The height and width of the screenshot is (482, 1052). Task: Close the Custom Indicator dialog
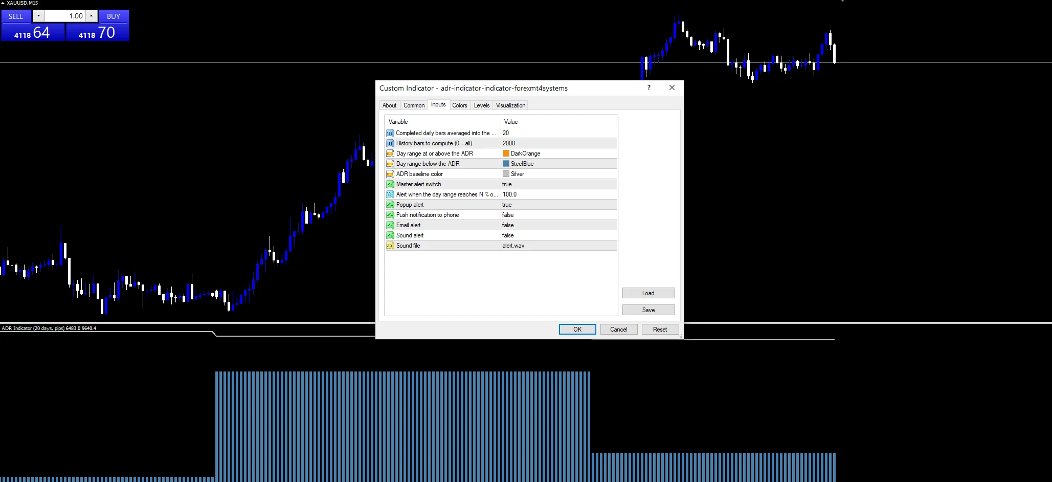672,88
